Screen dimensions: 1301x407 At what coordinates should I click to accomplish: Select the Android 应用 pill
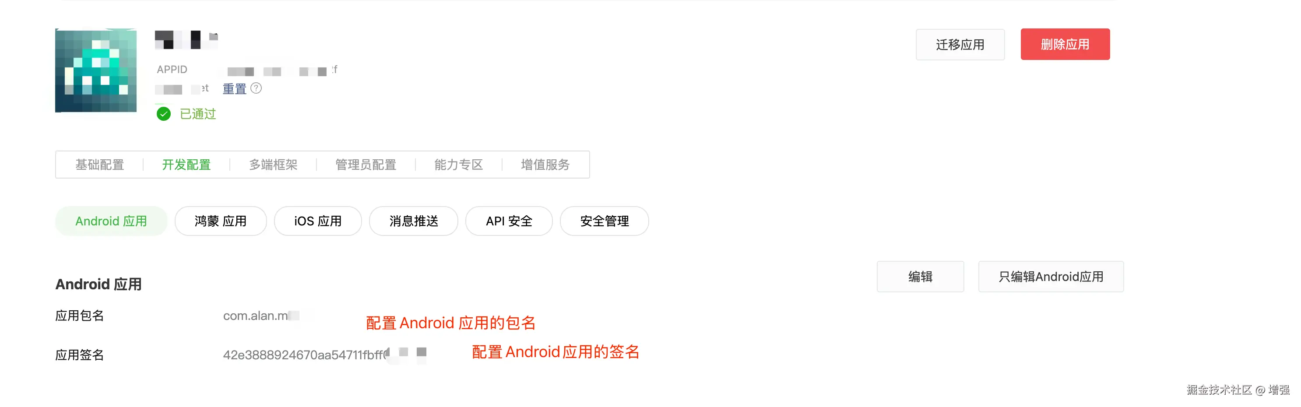click(x=111, y=221)
